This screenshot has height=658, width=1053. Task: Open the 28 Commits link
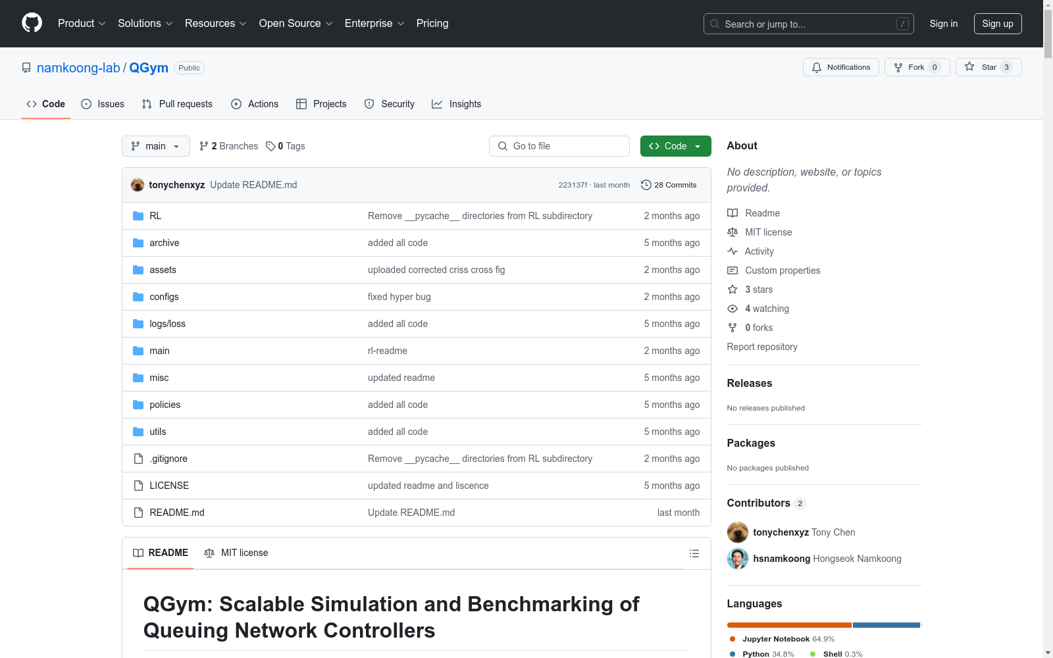coord(669,185)
